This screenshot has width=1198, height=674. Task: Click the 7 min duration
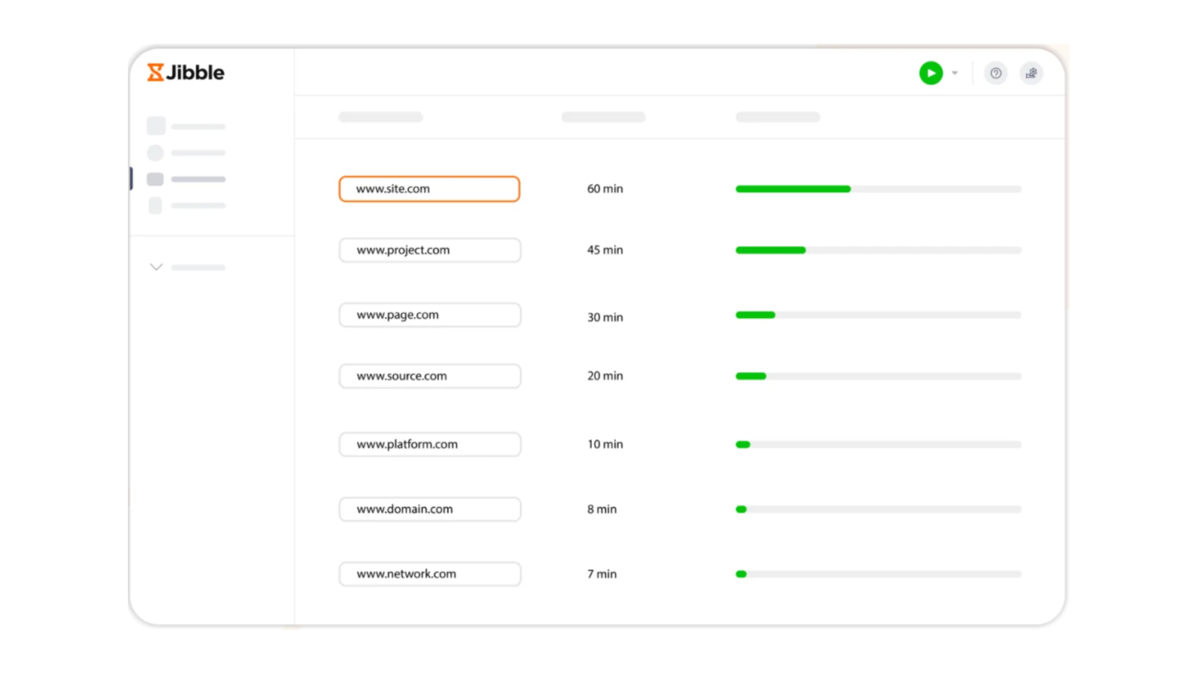tap(601, 574)
